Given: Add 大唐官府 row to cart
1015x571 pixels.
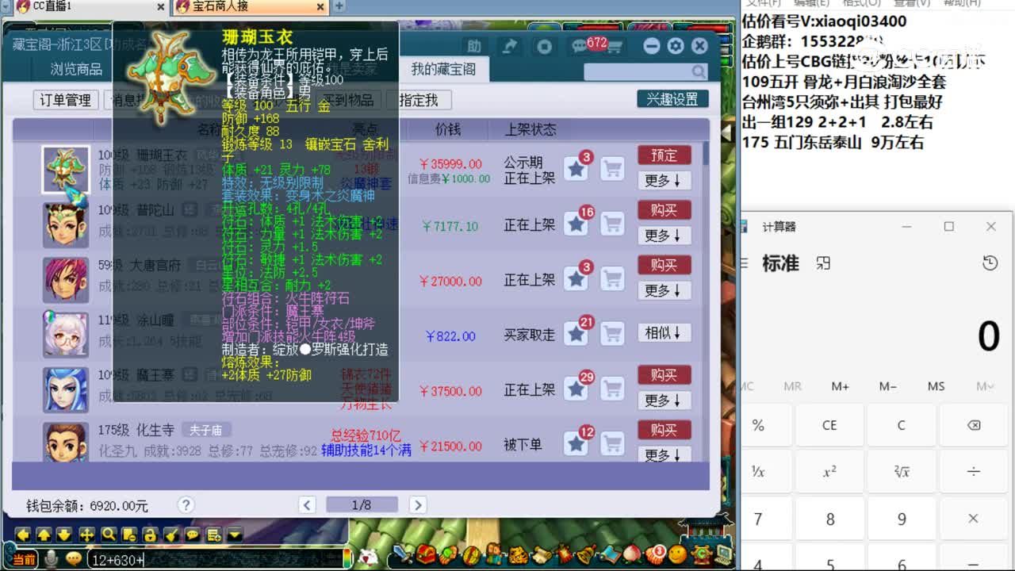Looking at the screenshot, I should coord(611,279).
